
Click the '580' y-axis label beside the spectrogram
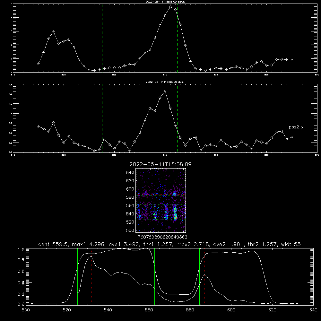click(x=130, y=197)
